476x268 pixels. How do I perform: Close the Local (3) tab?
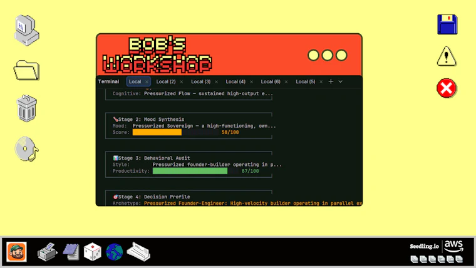216,82
